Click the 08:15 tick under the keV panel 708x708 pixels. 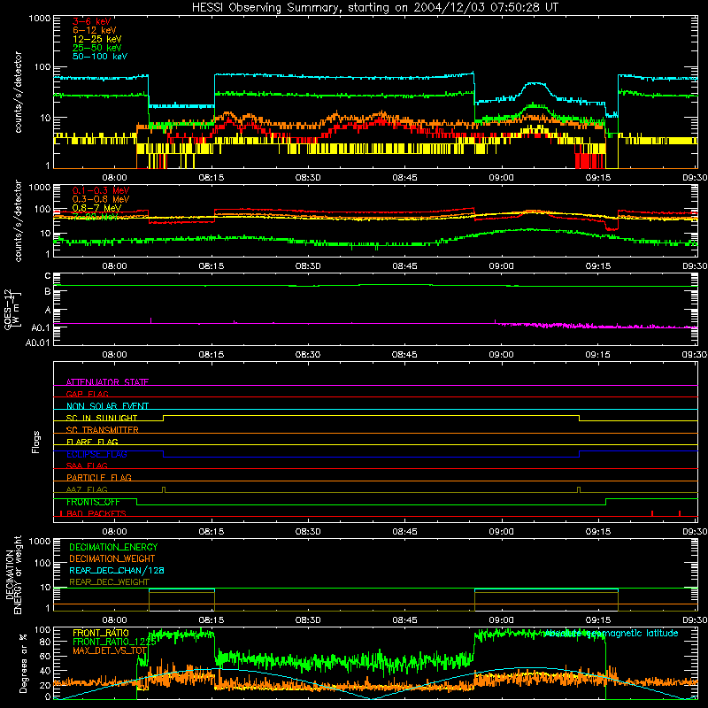click(x=212, y=178)
